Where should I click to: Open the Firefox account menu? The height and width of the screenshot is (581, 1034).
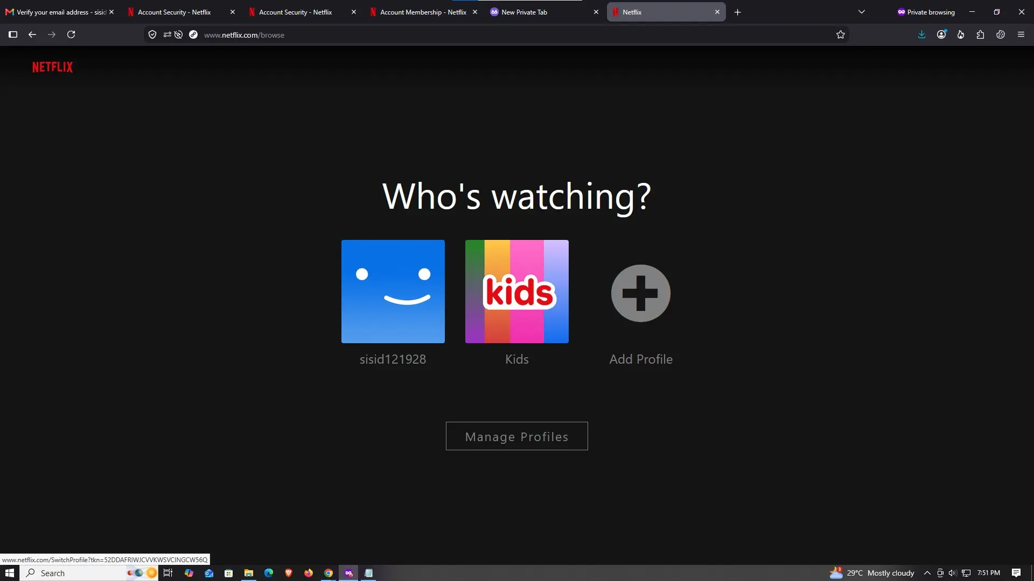pyautogui.click(x=941, y=34)
